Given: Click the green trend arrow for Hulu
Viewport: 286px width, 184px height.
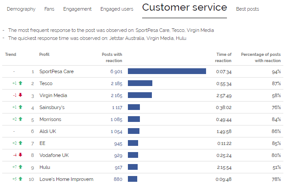Looking at the screenshot, I should 20,167.
